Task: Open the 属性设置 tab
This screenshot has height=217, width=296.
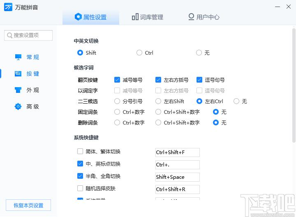Action: 91,17
